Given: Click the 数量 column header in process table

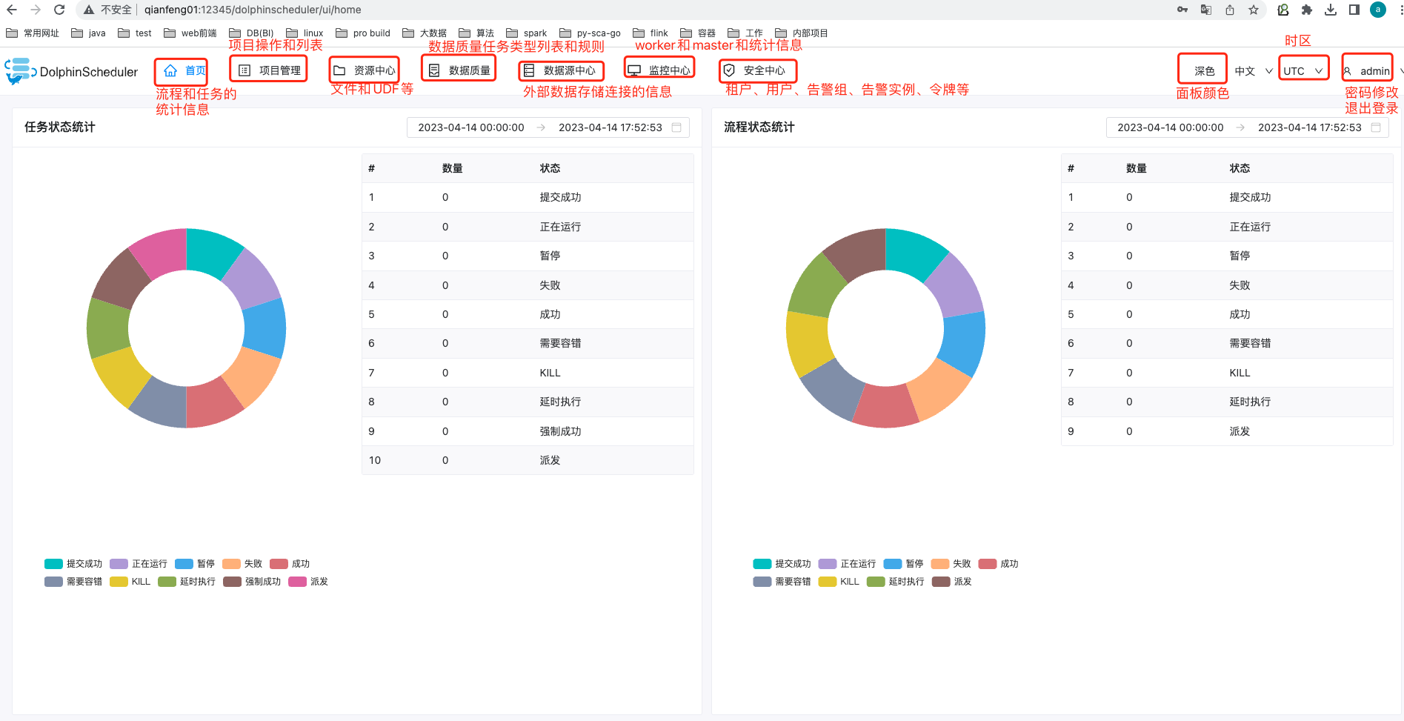Looking at the screenshot, I should tap(1137, 168).
